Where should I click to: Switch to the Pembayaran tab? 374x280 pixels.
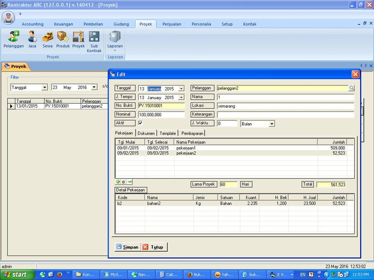(192, 133)
